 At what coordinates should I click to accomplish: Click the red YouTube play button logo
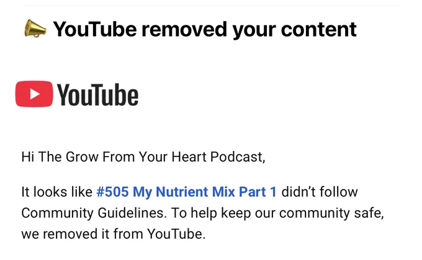(x=34, y=93)
